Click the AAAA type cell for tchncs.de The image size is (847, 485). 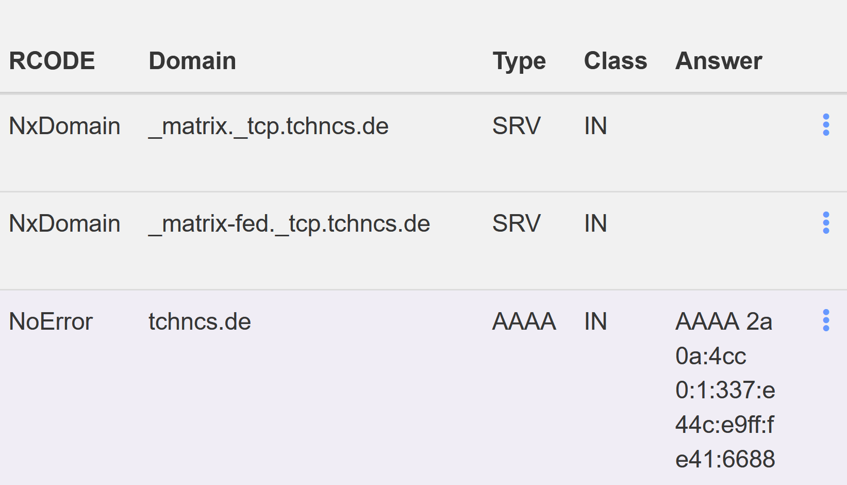click(524, 321)
